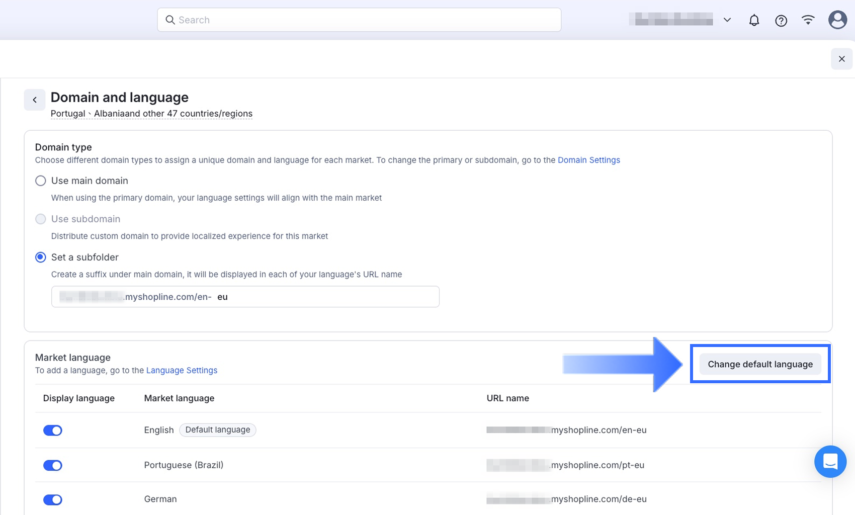Open the Language Settings link
Viewport: 855px width, 515px height.
(x=182, y=370)
